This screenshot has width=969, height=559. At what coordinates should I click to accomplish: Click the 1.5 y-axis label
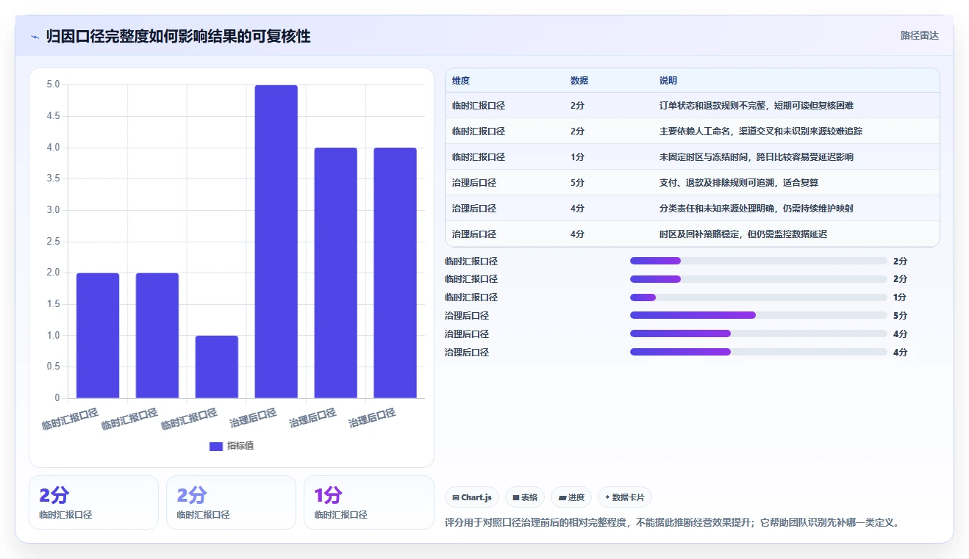point(53,304)
